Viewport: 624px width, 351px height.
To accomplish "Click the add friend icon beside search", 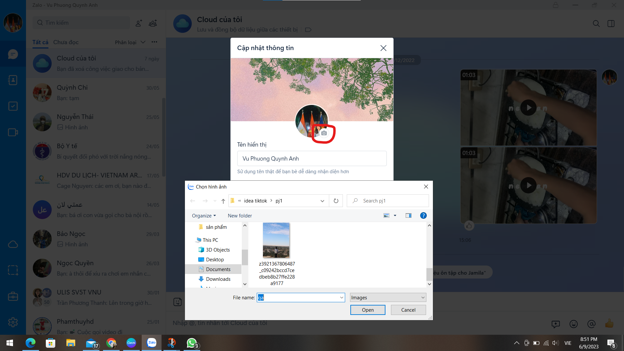I will (x=139, y=23).
